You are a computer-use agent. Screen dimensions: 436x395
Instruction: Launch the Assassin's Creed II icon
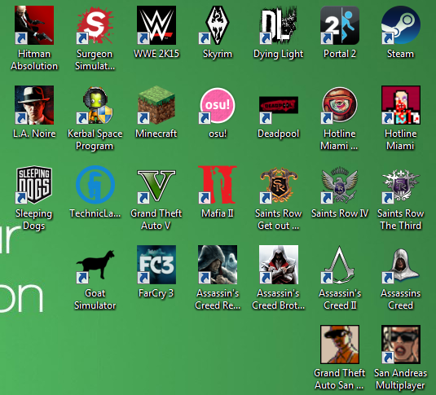pos(340,265)
